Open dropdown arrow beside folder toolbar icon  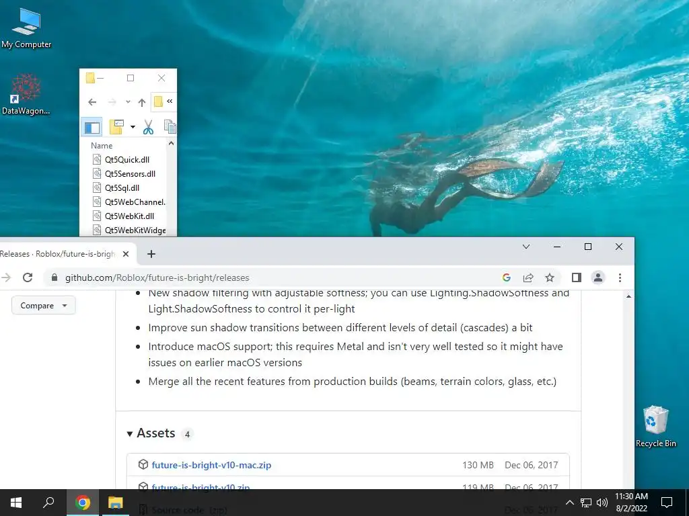[133, 127]
